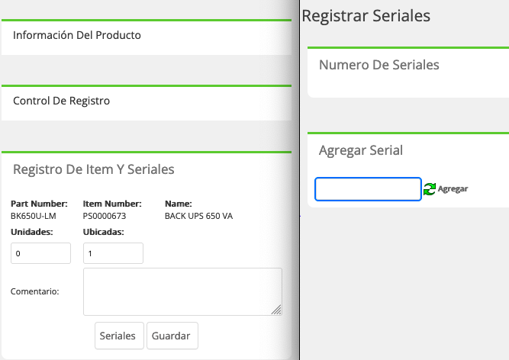Screen dimensions: 509x360
Task: Click the Item Number label
Action: pyautogui.click(x=112, y=204)
